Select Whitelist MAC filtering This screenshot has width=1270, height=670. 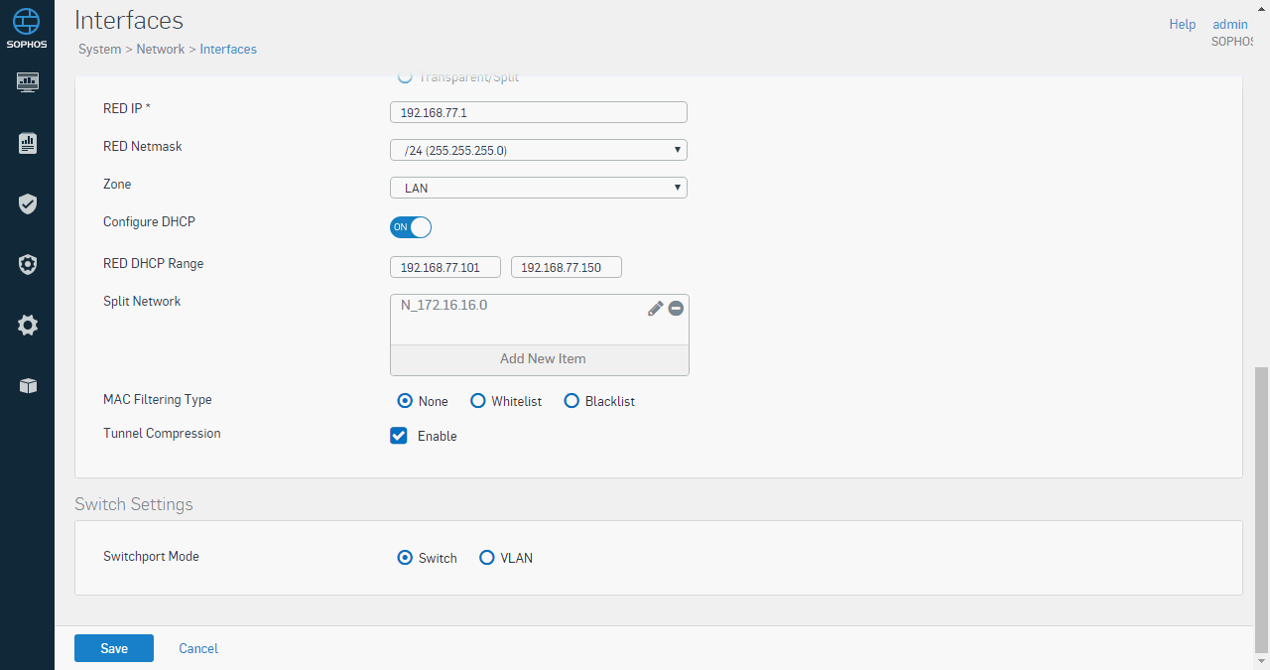click(478, 401)
